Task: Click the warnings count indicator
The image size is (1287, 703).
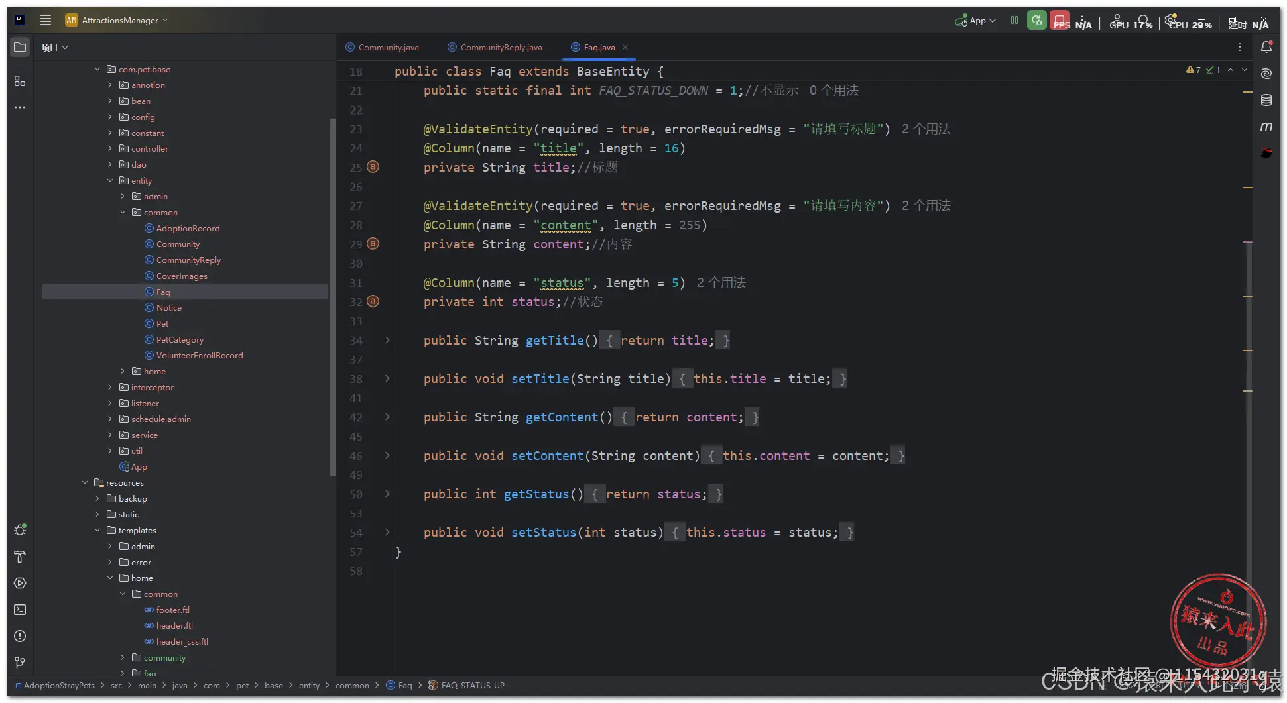Action: click(x=1194, y=70)
